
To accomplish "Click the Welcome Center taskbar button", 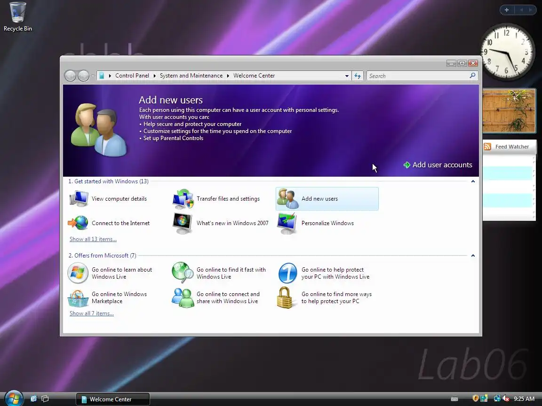I will [x=113, y=399].
